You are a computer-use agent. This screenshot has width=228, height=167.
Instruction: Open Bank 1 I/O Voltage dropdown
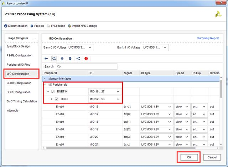pos(155,47)
